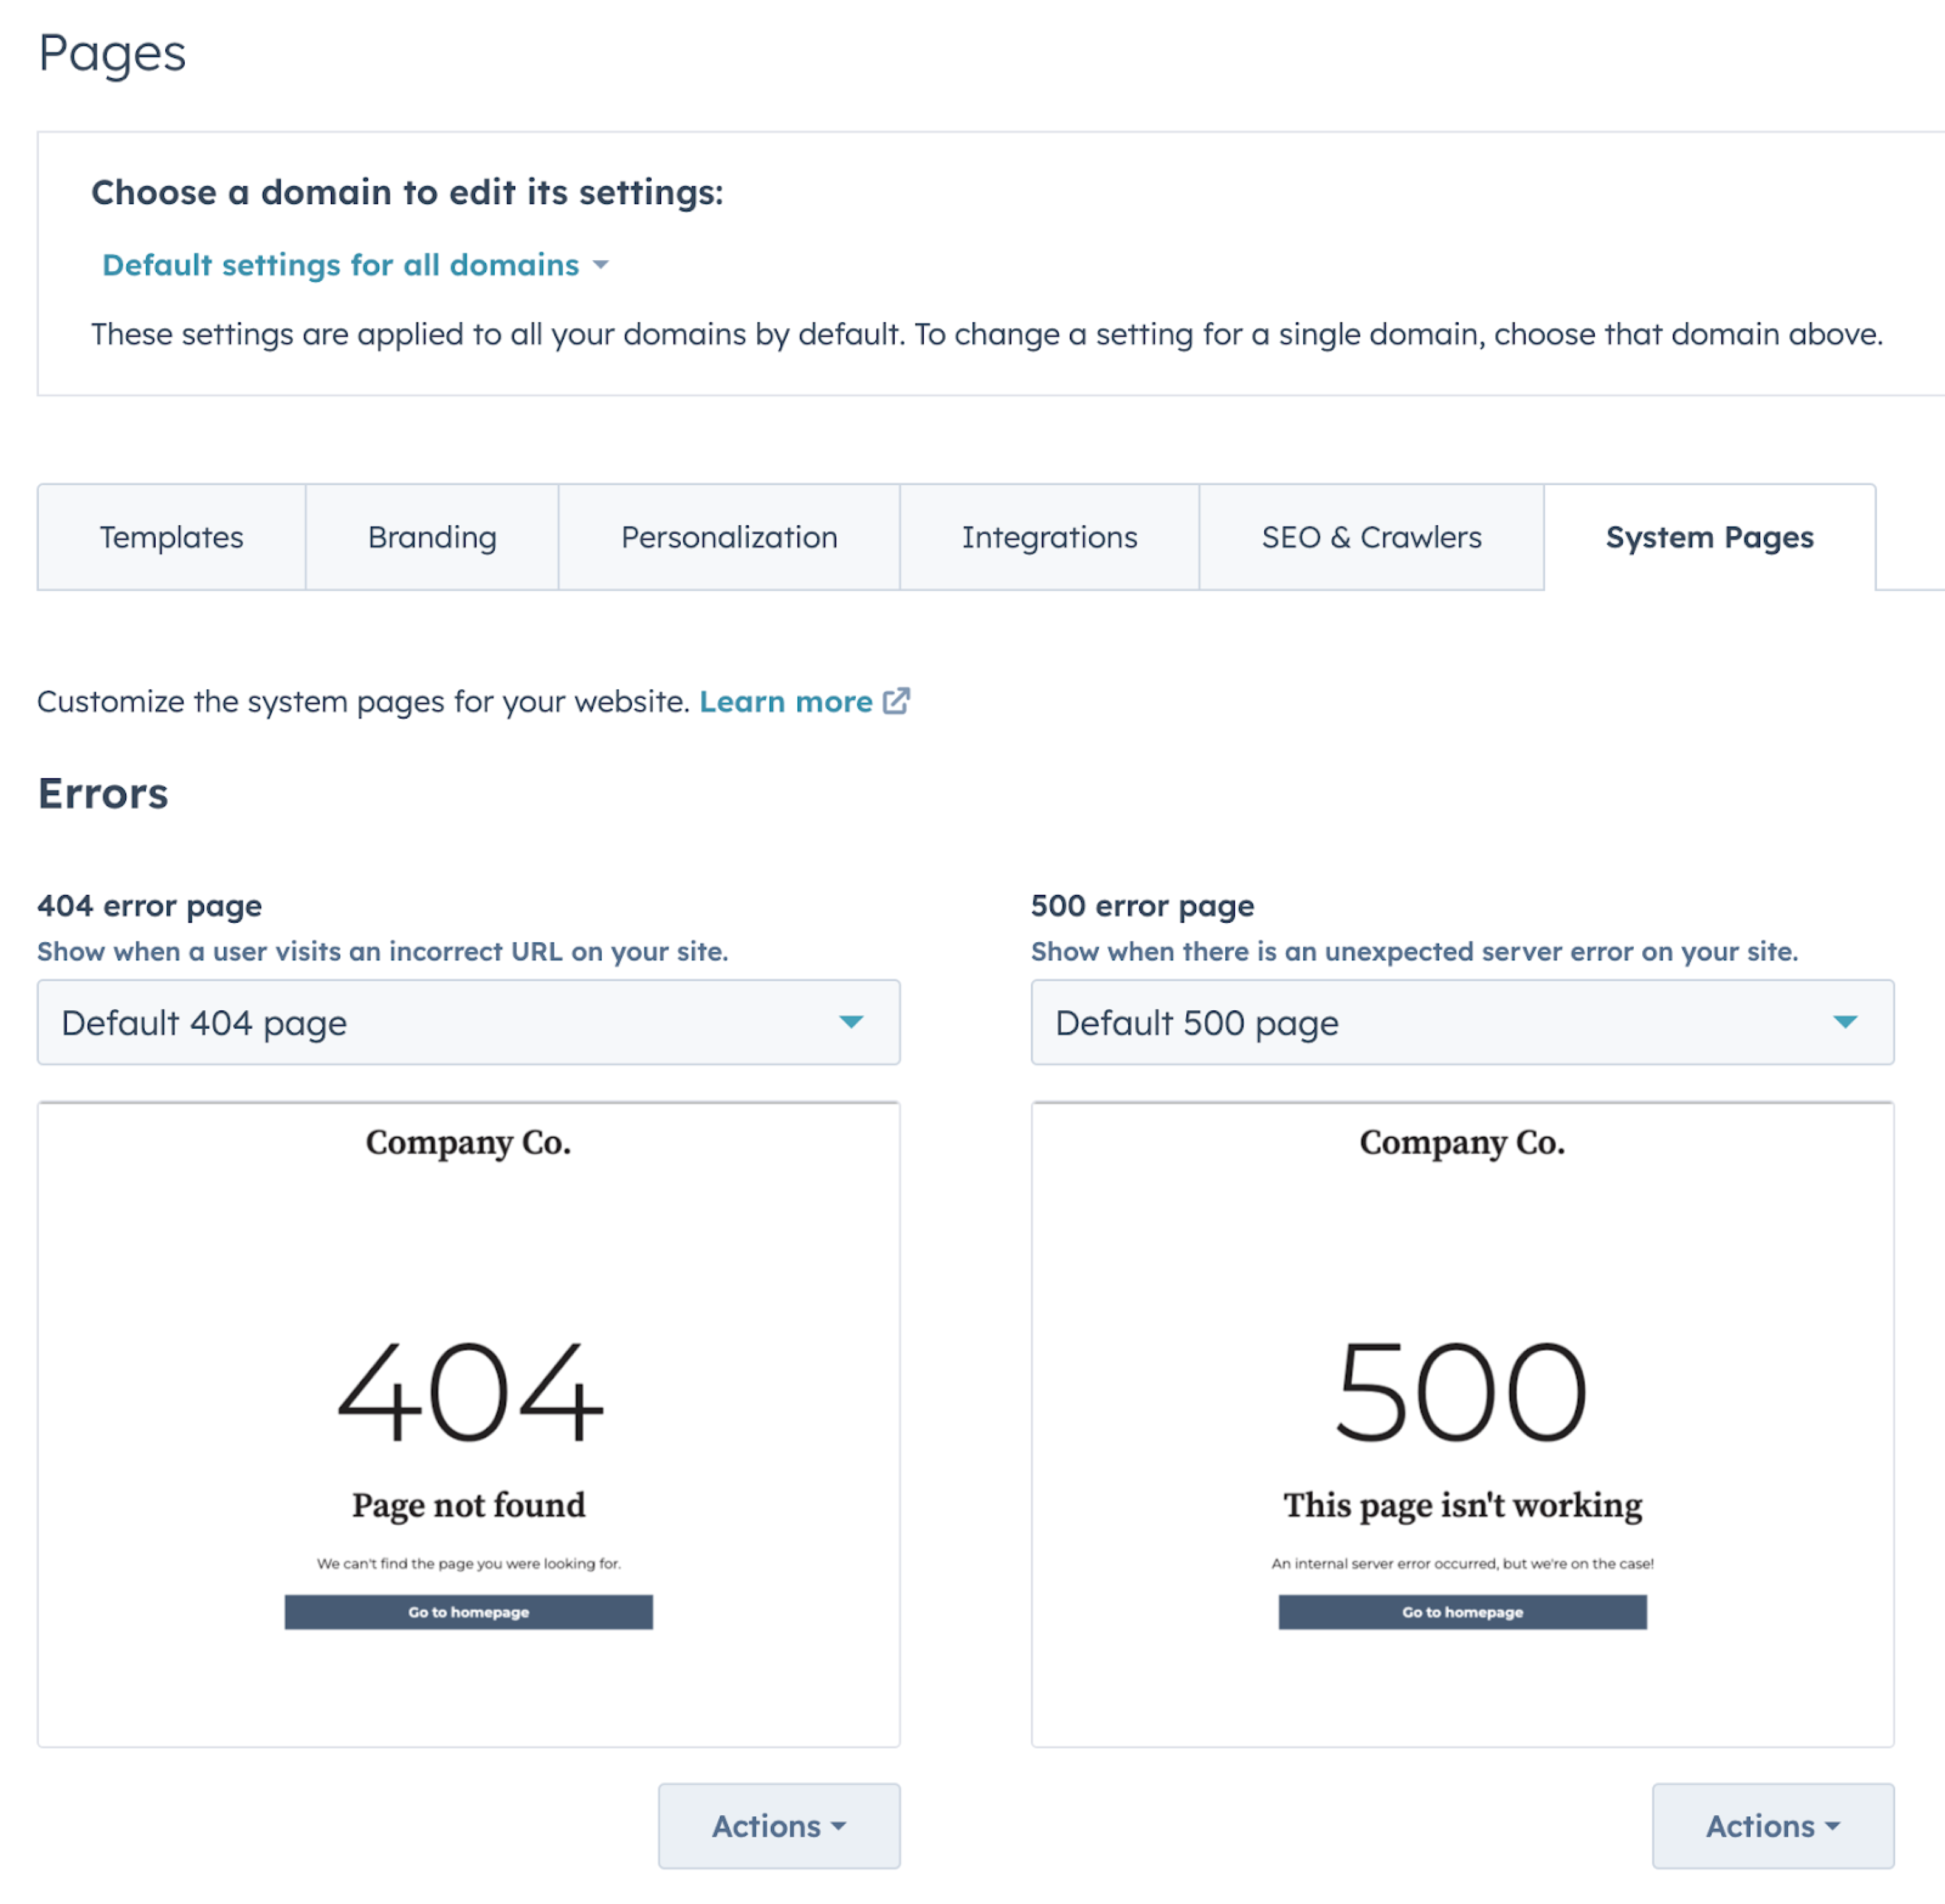Switch to the Integrations tab

tap(1049, 538)
